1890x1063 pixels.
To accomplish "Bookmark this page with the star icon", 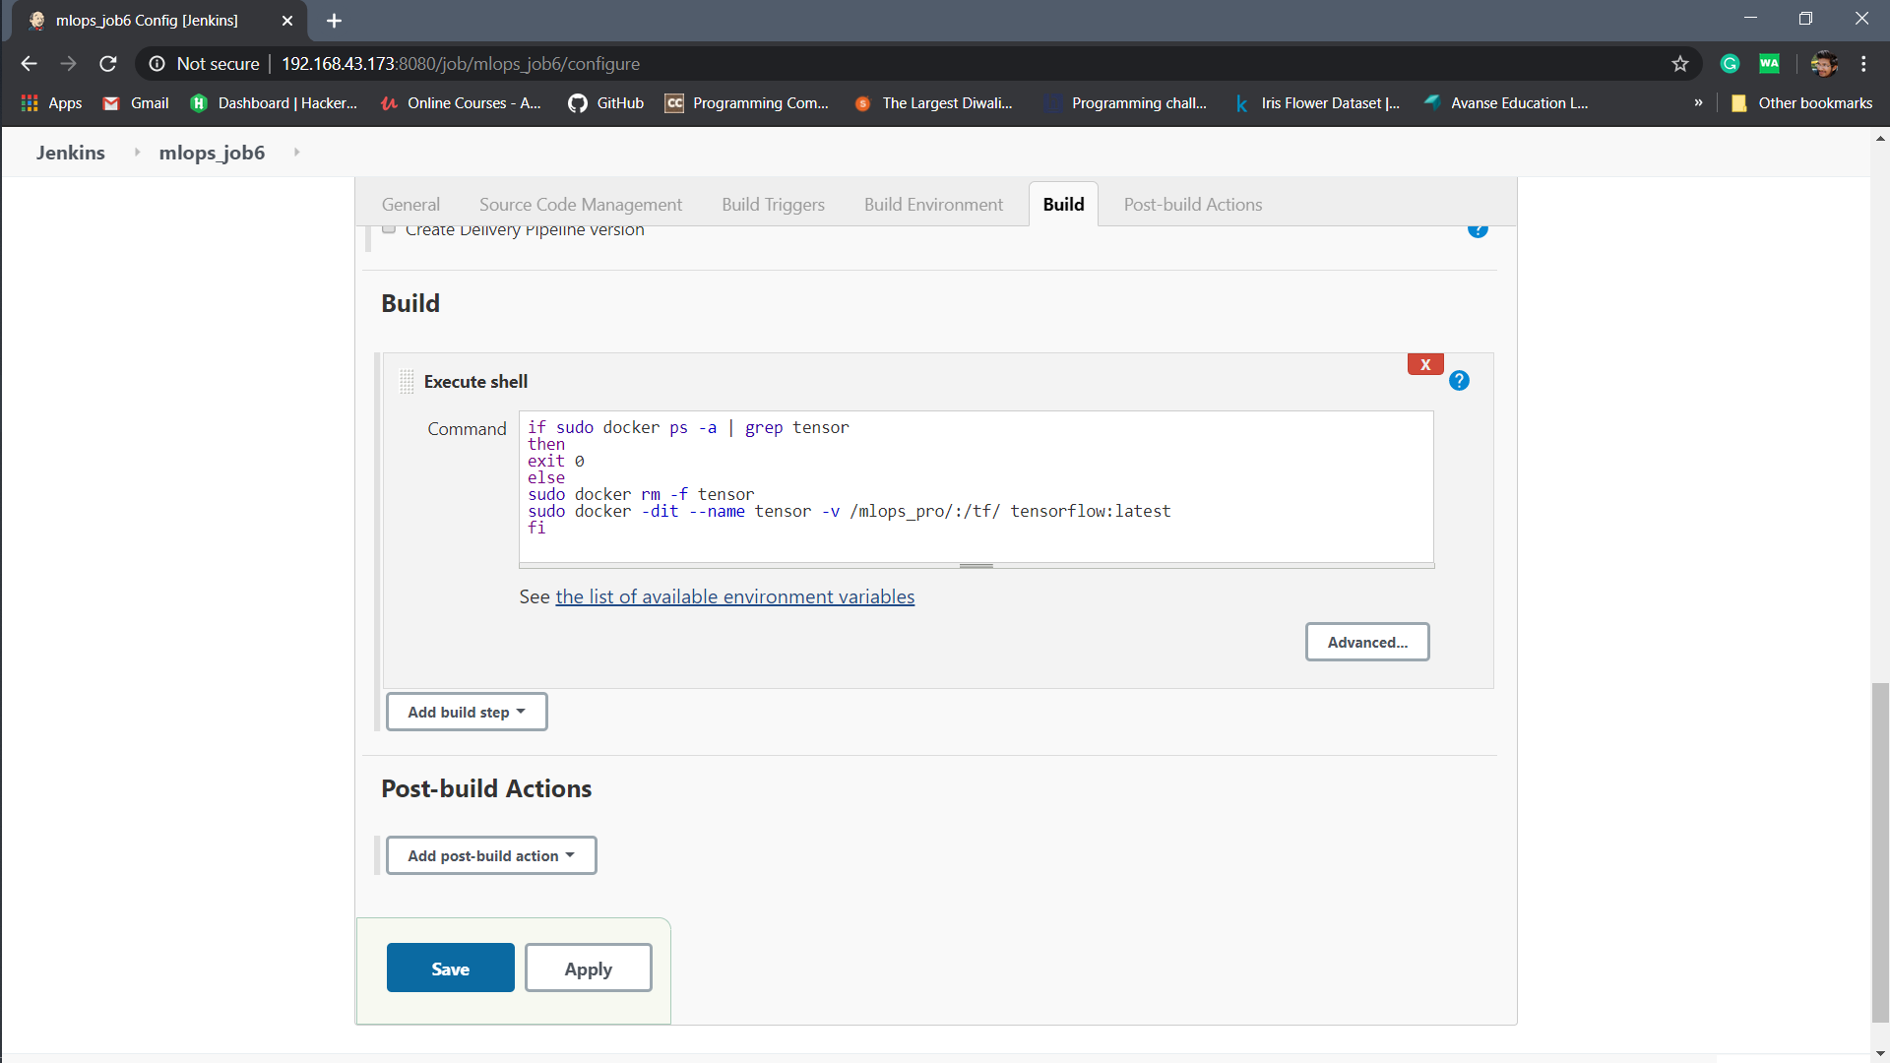I will (1679, 63).
